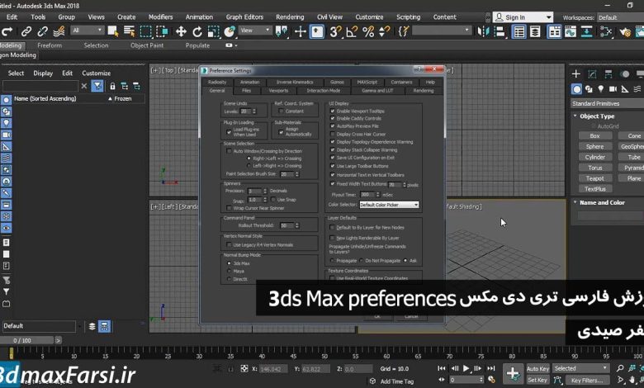The height and width of the screenshot is (388, 644).
Task: Activate the Select and Move tool
Action: pyautogui.click(x=181, y=31)
